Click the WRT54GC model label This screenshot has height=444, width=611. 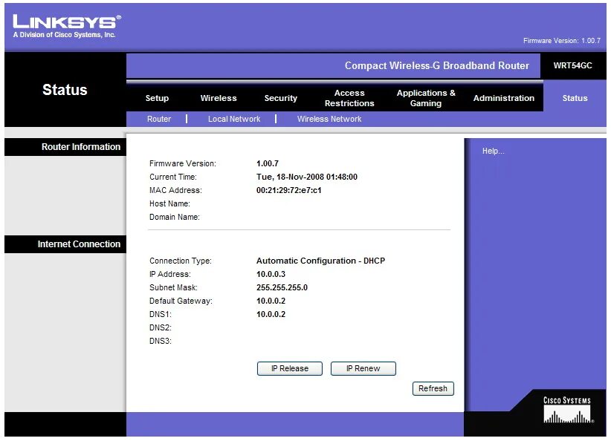572,65
